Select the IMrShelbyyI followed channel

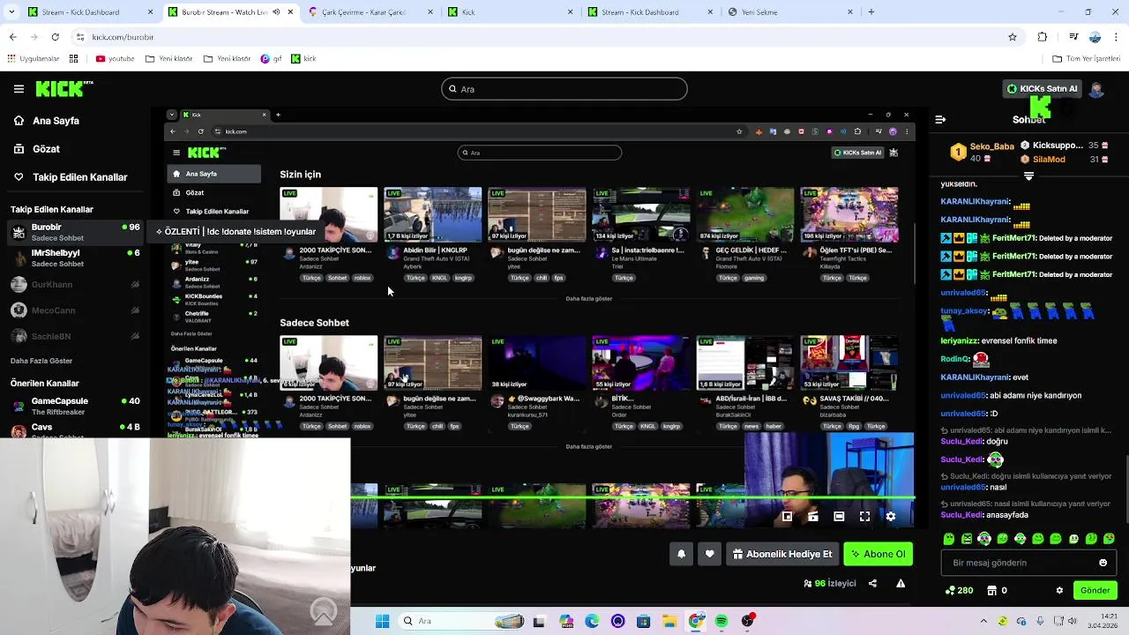click(x=75, y=258)
